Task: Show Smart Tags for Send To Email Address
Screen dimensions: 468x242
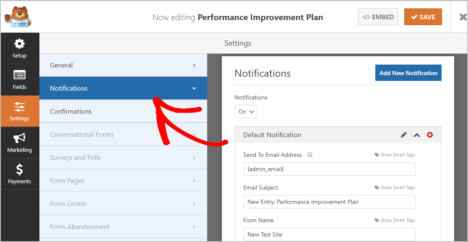Action: [x=395, y=155]
